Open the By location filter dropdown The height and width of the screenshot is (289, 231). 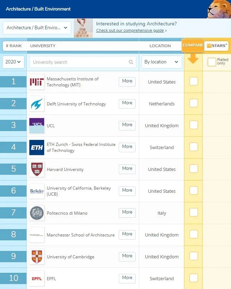(x=161, y=62)
